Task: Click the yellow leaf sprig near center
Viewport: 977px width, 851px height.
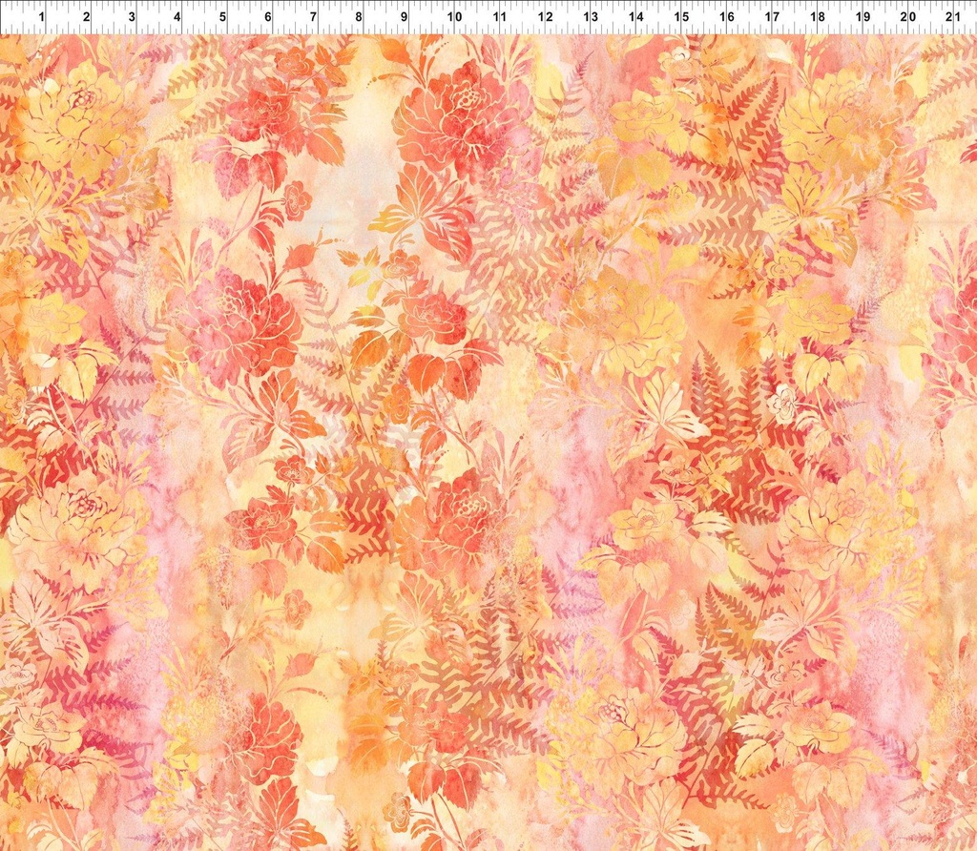Action: pyautogui.click(x=363, y=277)
